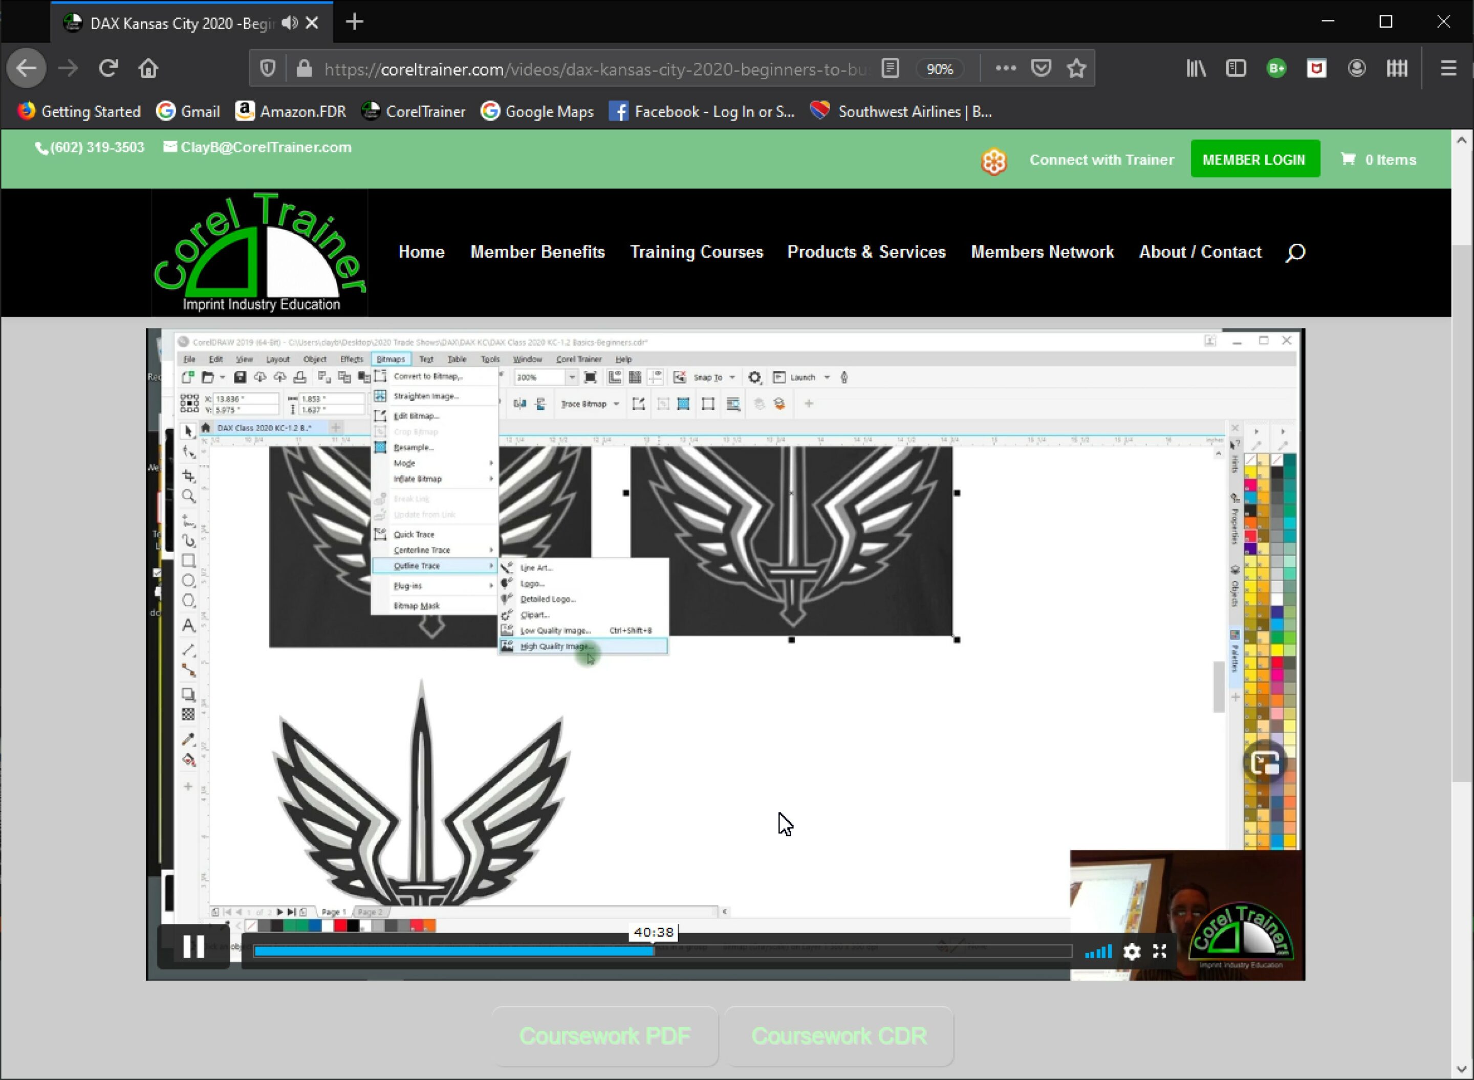Toggle reader view in address bar
The width and height of the screenshot is (1474, 1080).
pyautogui.click(x=890, y=68)
